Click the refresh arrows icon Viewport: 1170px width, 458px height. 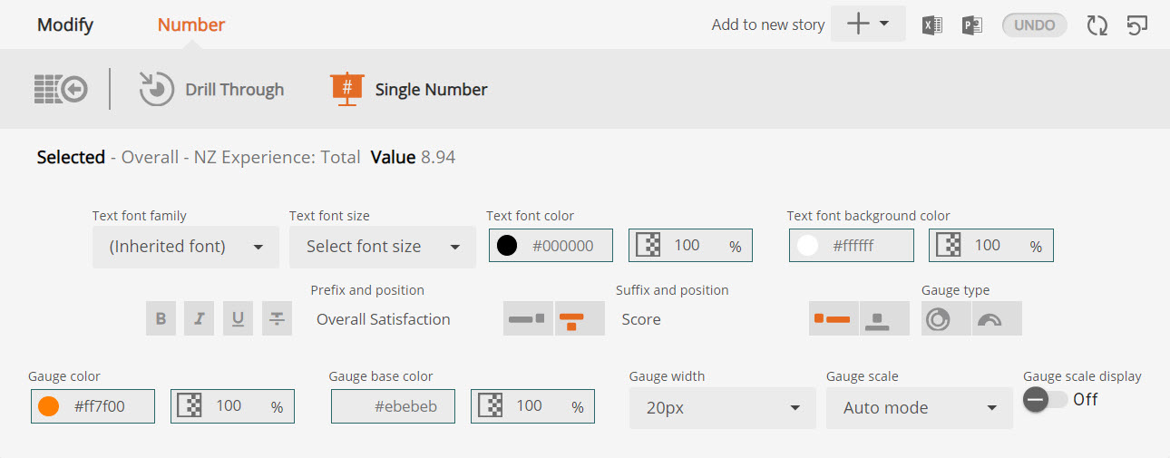pyautogui.click(x=1097, y=25)
